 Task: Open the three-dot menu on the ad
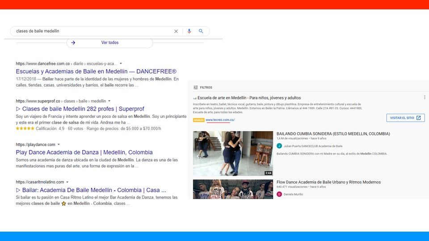click(425, 97)
